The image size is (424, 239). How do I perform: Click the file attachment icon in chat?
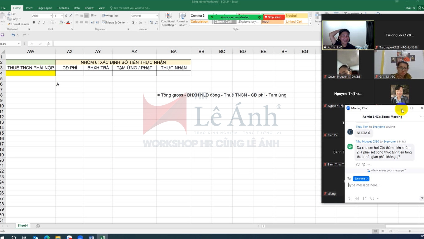click(x=364, y=199)
